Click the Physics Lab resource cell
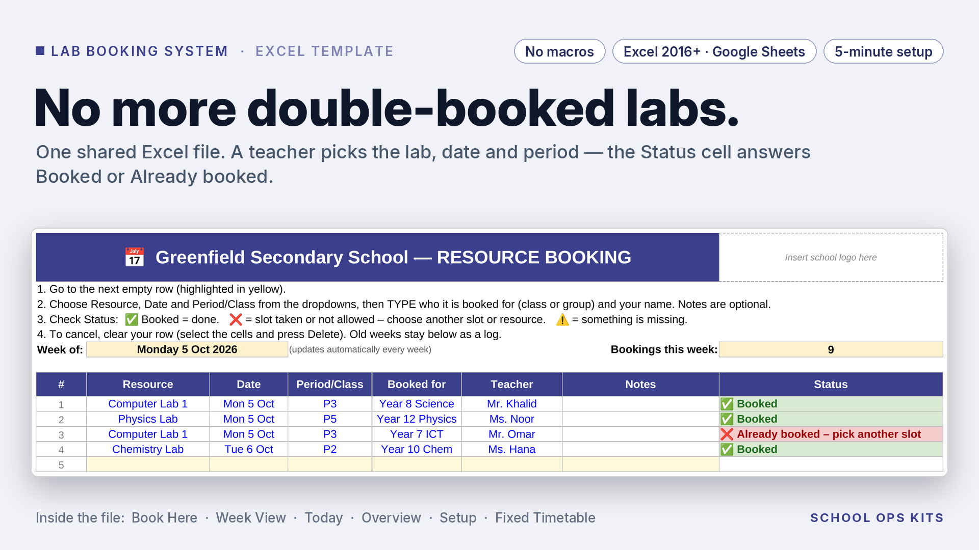 148,419
